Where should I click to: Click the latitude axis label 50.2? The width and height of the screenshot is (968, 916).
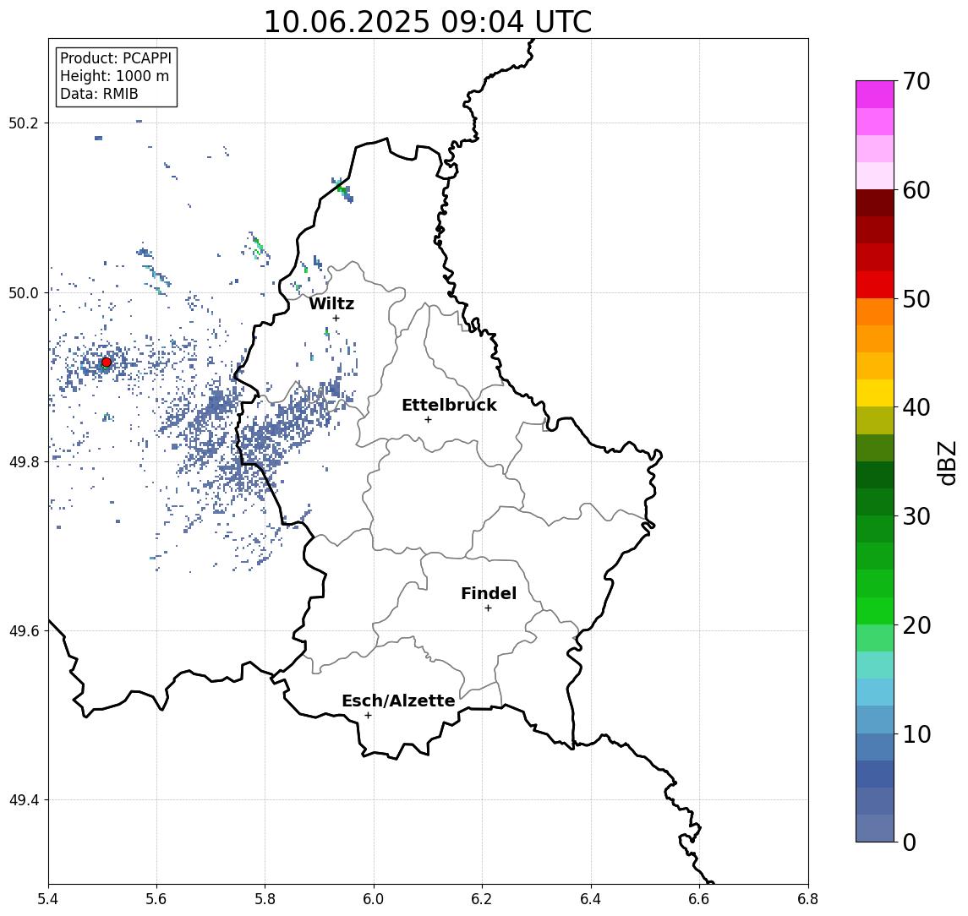point(24,123)
